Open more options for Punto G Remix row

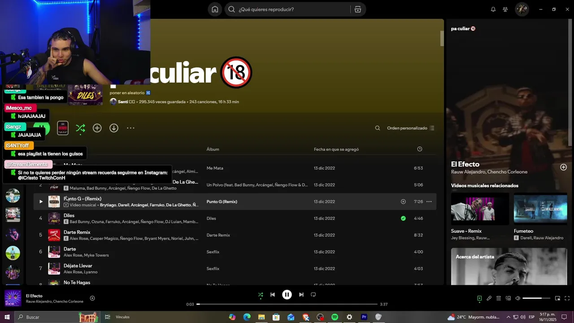coord(429,202)
